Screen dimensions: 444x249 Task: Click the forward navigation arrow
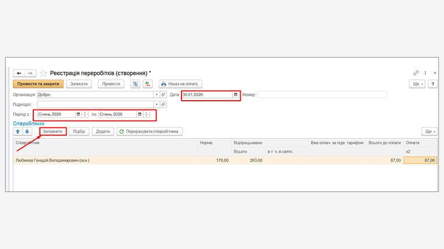pos(31,73)
